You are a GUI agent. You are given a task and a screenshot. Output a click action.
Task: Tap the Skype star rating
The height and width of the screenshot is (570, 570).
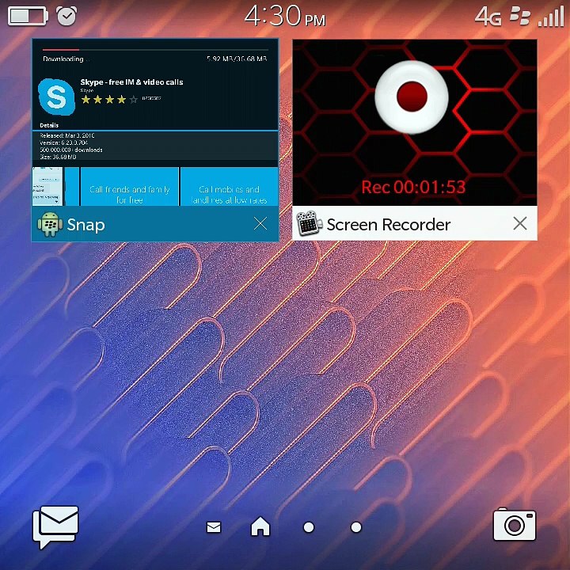[x=109, y=99]
